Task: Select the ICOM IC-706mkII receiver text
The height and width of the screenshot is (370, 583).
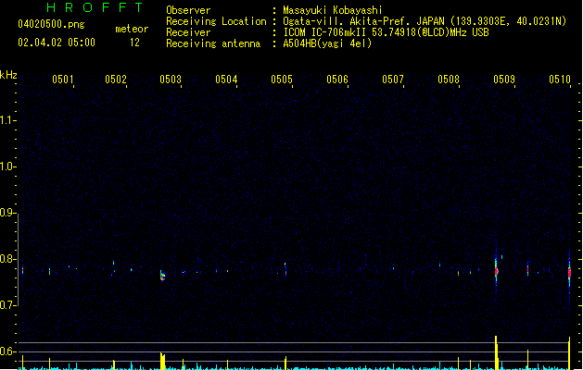Action: coord(386,32)
